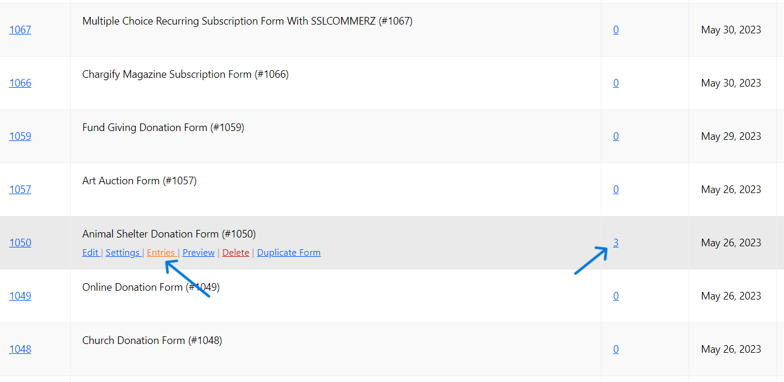Duplicate the Animal Shelter Donation Form

coord(288,252)
